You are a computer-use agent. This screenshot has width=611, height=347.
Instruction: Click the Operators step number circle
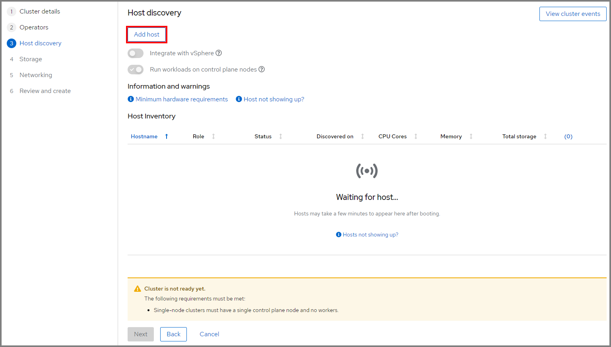pos(11,27)
